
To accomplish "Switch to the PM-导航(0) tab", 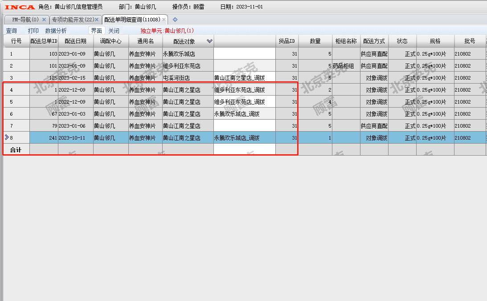I will coord(25,20).
